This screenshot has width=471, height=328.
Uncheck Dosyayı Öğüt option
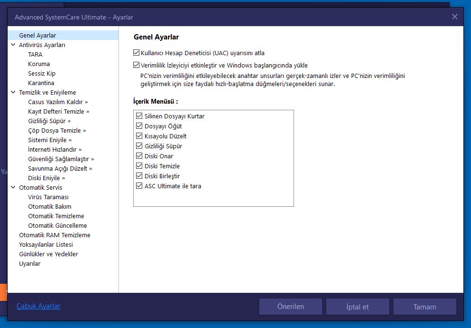139,126
